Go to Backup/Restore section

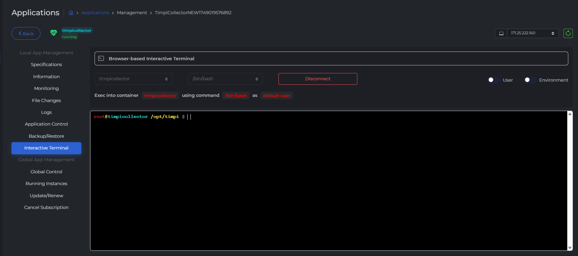coord(46,136)
